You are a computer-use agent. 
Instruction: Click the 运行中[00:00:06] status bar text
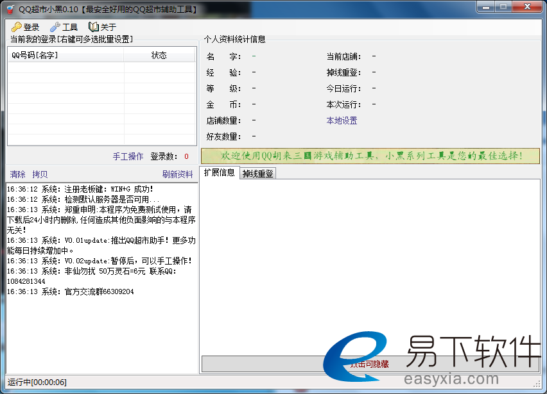(37, 382)
